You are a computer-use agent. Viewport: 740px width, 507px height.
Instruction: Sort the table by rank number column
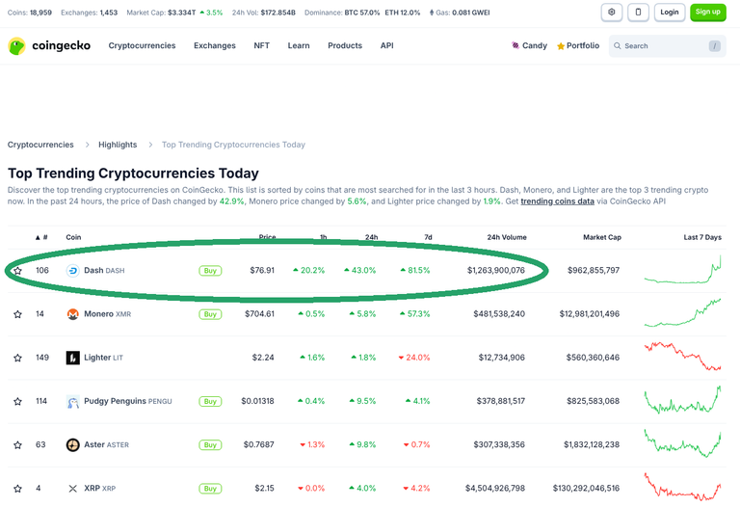(41, 237)
